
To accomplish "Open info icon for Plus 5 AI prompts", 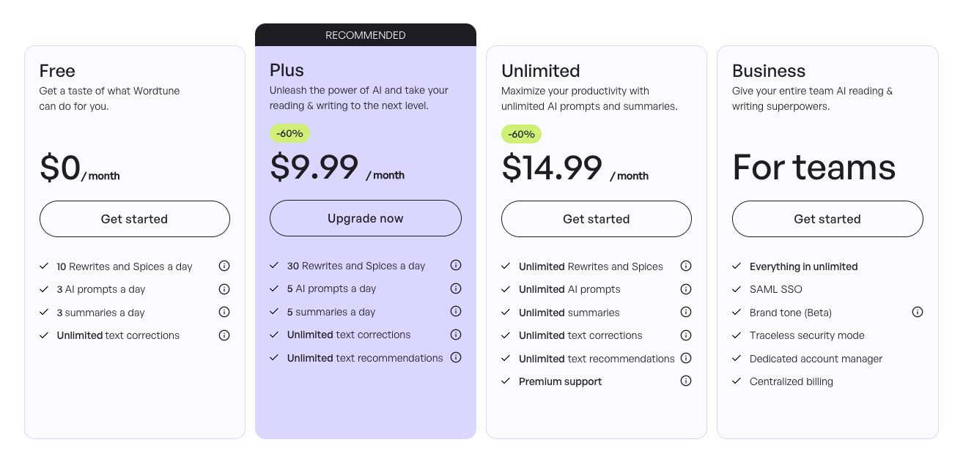I will (x=456, y=288).
